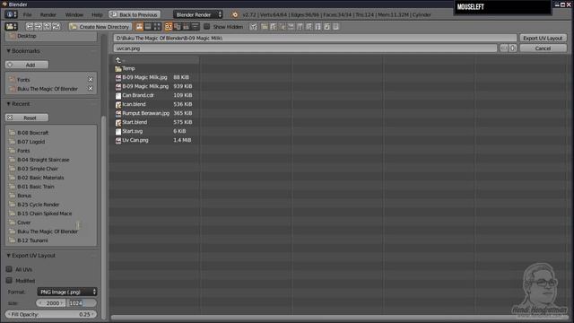Toggle the file filtering funnel icon

[253, 26]
